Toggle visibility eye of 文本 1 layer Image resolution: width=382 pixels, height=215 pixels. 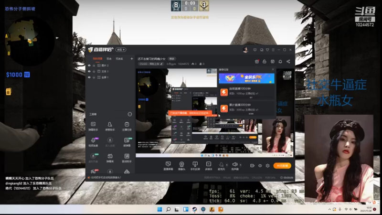89,71
